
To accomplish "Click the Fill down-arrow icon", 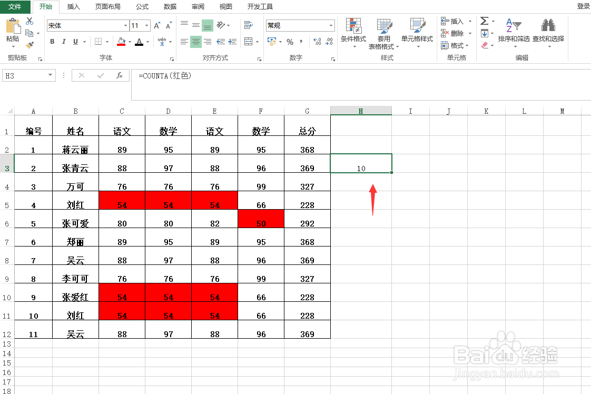I will [x=485, y=34].
